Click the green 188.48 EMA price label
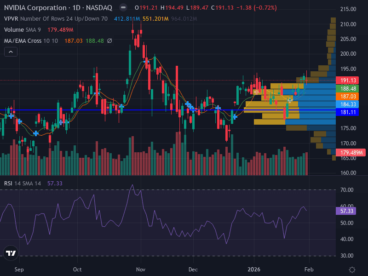The image size is (368, 276). (348, 88)
